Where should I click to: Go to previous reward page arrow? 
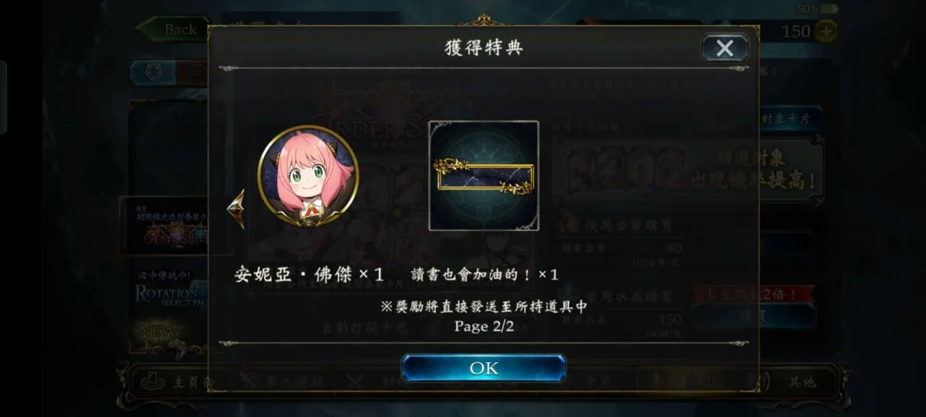pos(236,208)
